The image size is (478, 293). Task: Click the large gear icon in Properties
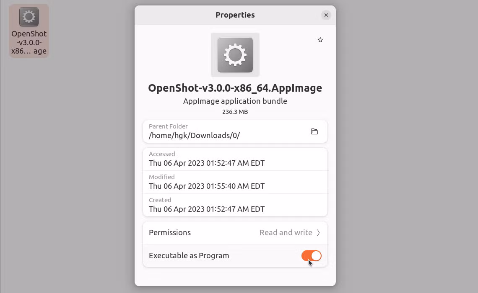[235, 55]
